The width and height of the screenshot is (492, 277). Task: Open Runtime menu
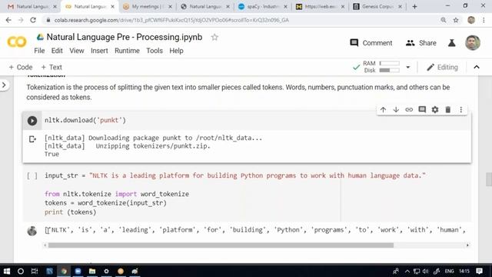127,51
